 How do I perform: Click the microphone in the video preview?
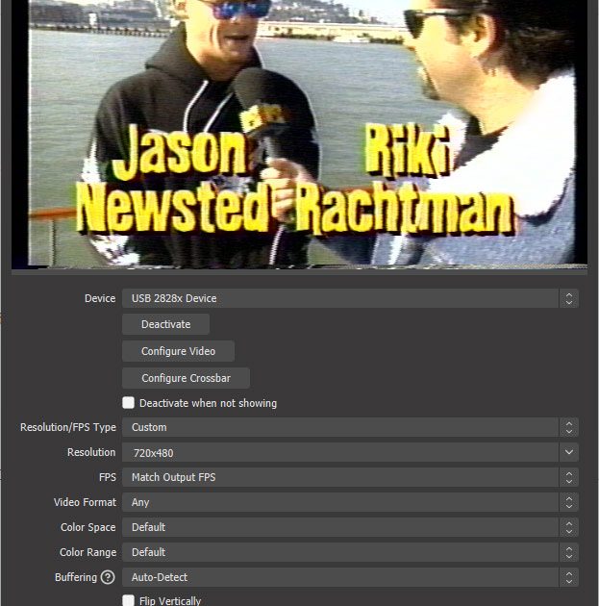pos(257,111)
